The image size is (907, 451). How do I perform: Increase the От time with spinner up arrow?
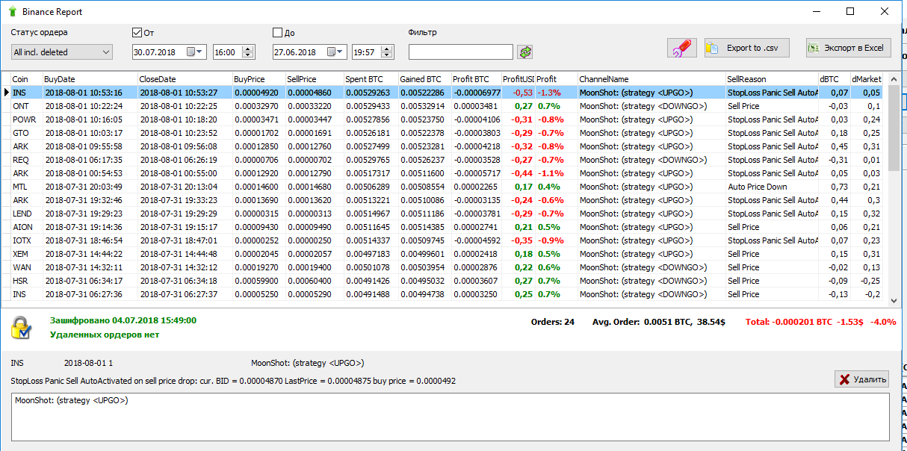pyautogui.click(x=249, y=49)
